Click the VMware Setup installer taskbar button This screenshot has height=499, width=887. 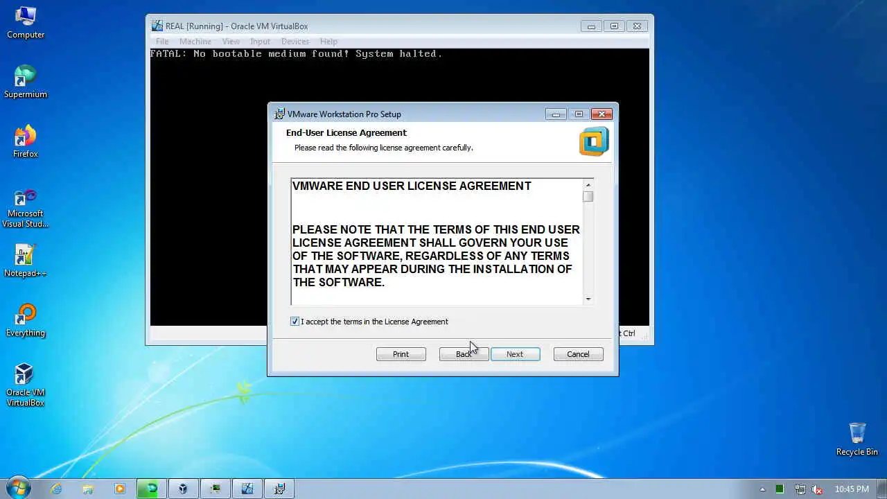pos(279,489)
